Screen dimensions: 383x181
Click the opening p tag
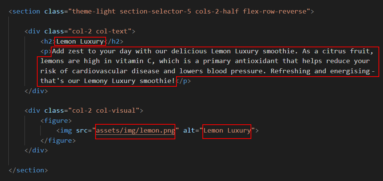tap(46, 51)
